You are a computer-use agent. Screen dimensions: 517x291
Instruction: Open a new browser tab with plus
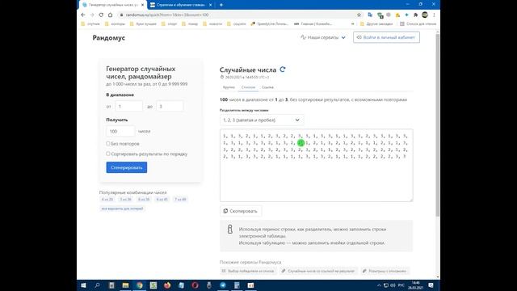pyautogui.click(x=221, y=5)
